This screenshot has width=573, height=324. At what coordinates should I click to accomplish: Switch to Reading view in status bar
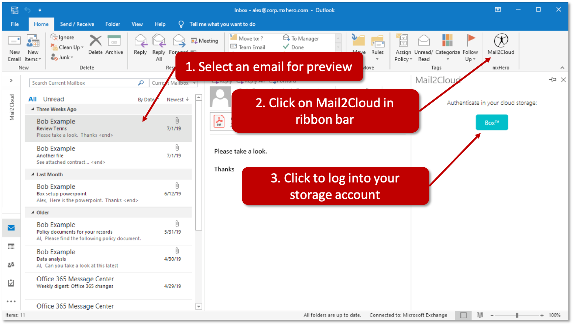(480, 315)
